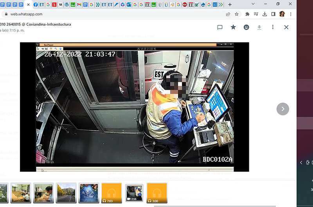Open the road landscape photo thumbnail

coord(66,193)
